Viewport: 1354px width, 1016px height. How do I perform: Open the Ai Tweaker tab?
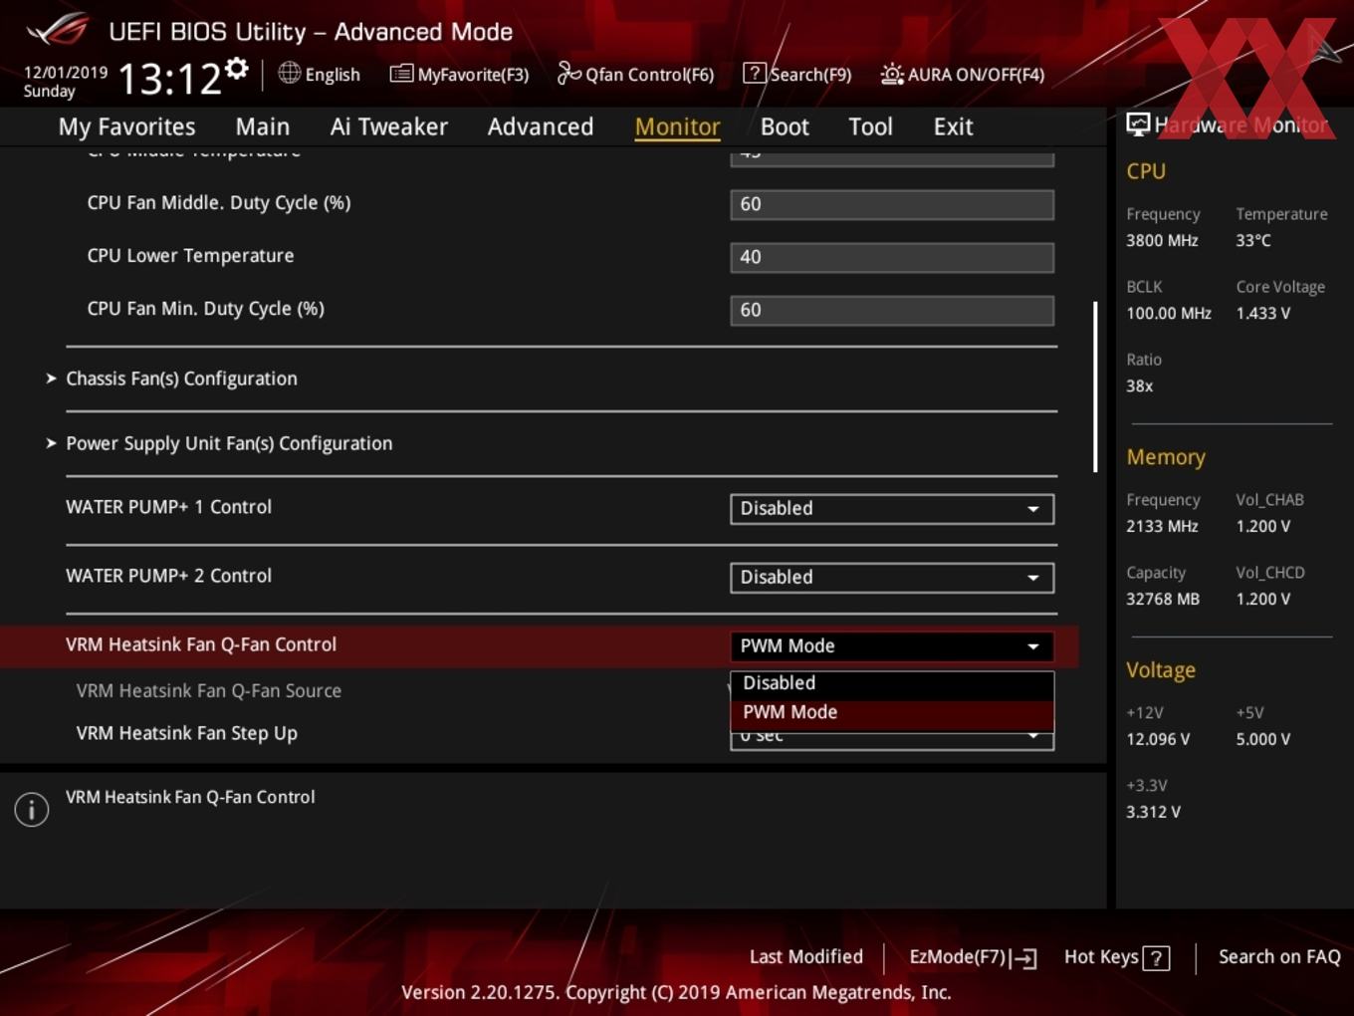pyautogui.click(x=389, y=127)
